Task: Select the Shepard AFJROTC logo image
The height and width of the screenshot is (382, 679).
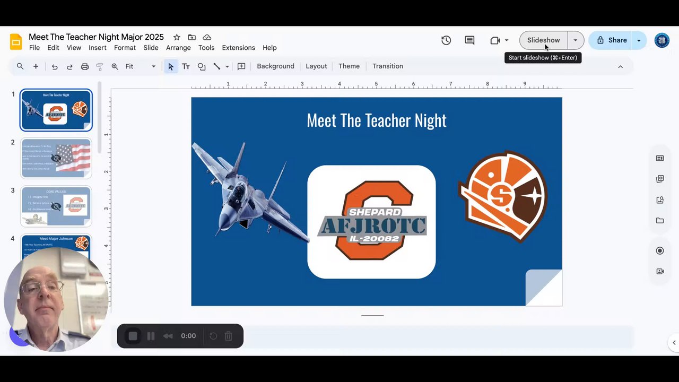Action: tap(371, 222)
